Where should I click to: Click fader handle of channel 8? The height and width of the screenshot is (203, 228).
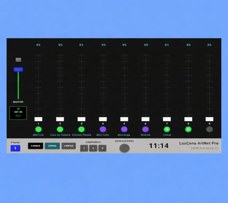tap(188, 119)
